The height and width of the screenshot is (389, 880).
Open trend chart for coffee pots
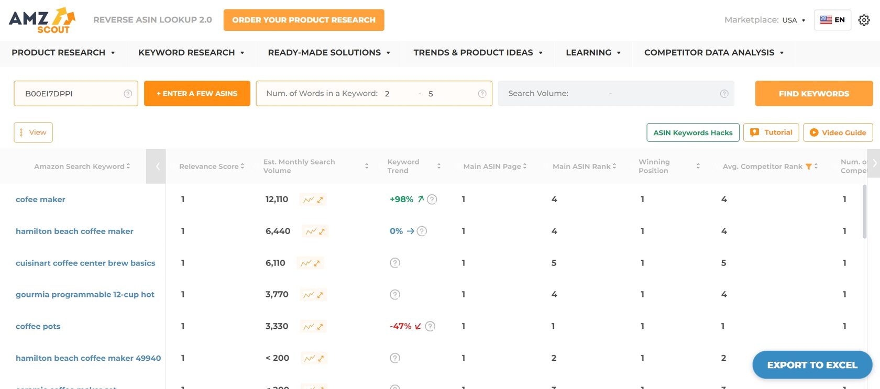pyautogui.click(x=313, y=327)
